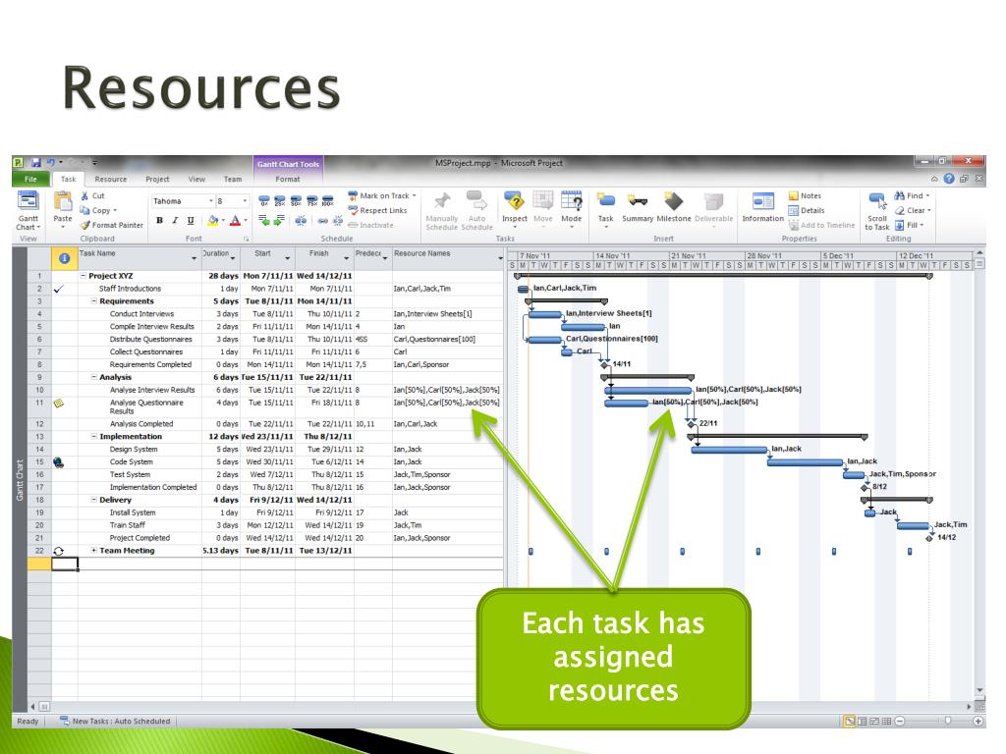1006x754 pixels.
Task: Zoom in with the plus button in status bar
Action: [x=978, y=722]
